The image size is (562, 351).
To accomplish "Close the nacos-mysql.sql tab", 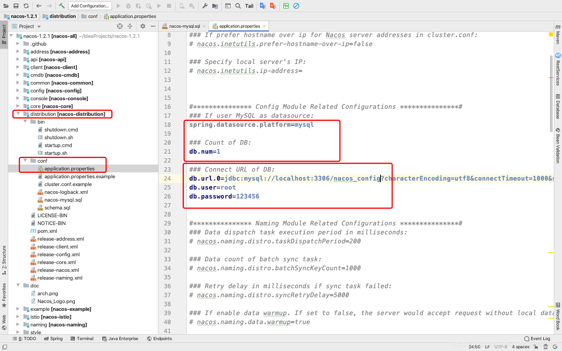I will click(x=205, y=26).
